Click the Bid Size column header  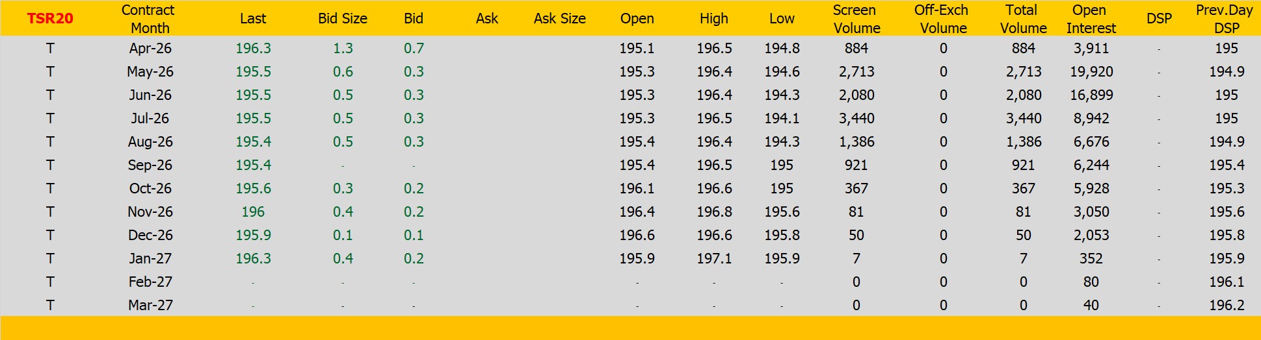(x=343, y=19)
